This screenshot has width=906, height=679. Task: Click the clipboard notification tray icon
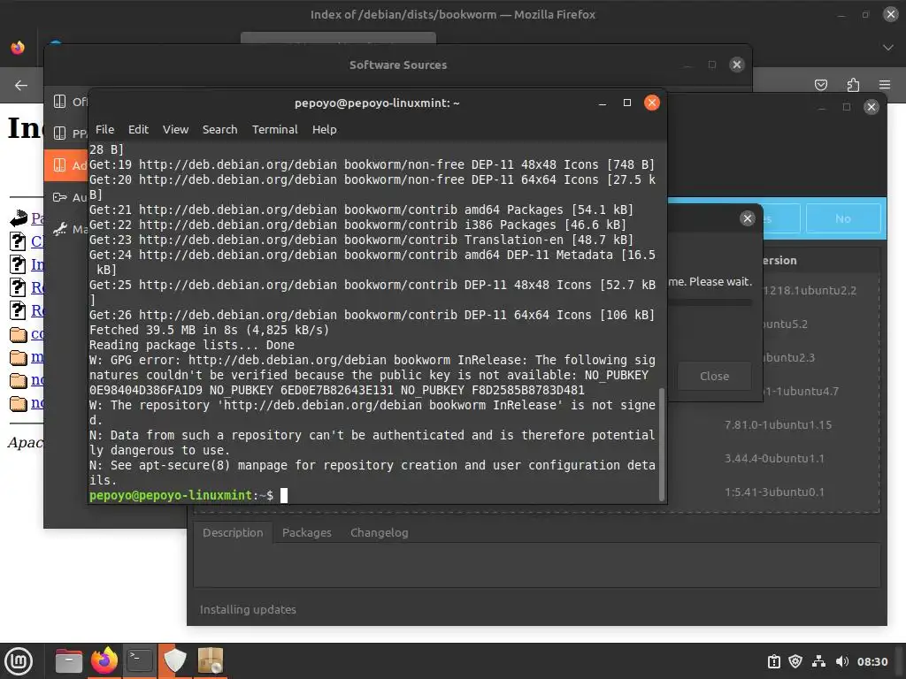click(773, 661)
